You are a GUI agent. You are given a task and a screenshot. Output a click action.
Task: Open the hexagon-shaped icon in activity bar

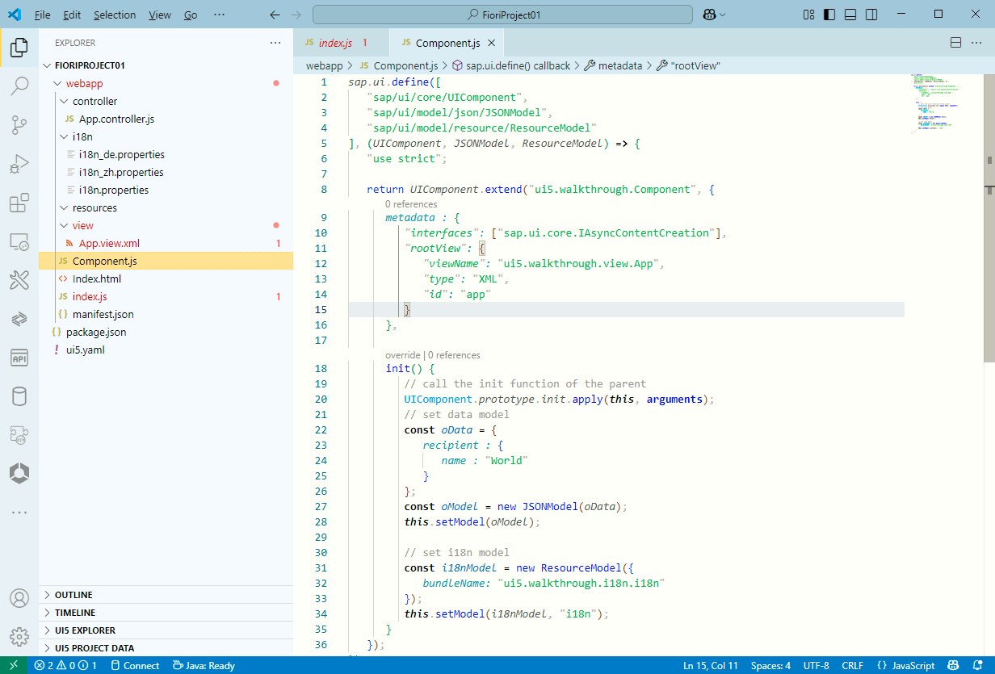pyautogui.click(x=19, y=474)
